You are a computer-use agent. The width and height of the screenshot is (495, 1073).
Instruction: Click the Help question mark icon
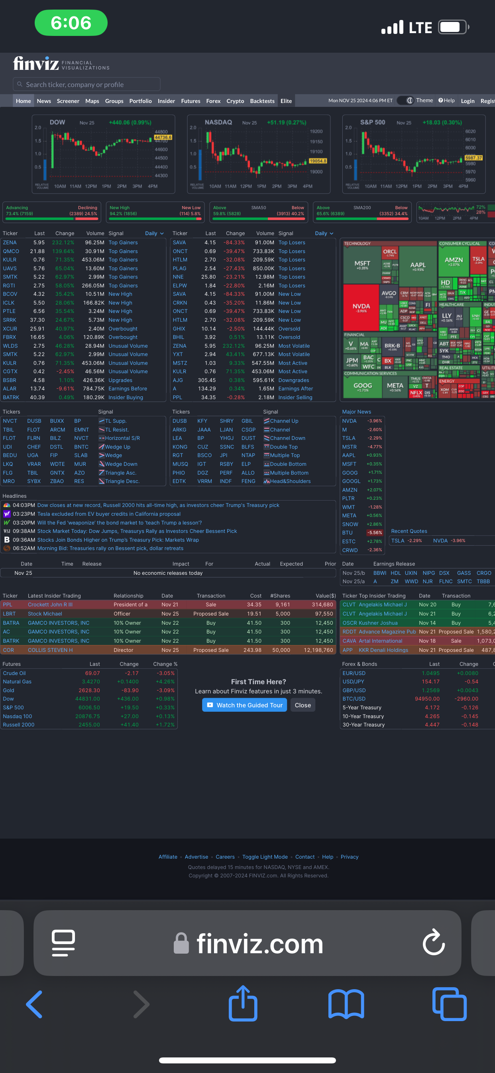coord(440,100)
